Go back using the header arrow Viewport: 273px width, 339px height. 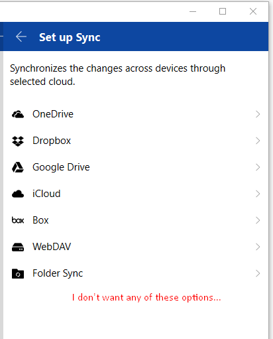point(21,36)
